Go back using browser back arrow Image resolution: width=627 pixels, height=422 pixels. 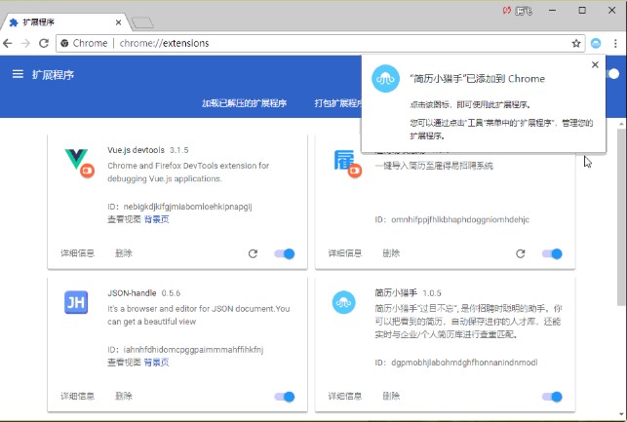click(x=9, y=43)
